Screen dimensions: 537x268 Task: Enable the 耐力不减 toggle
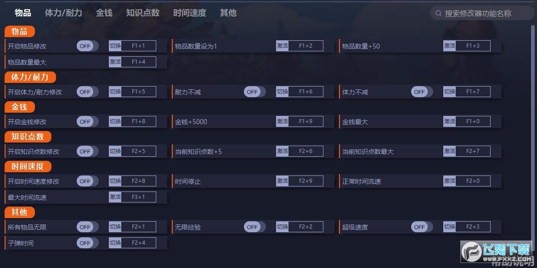pyautogui.click(x=255, y=92)
